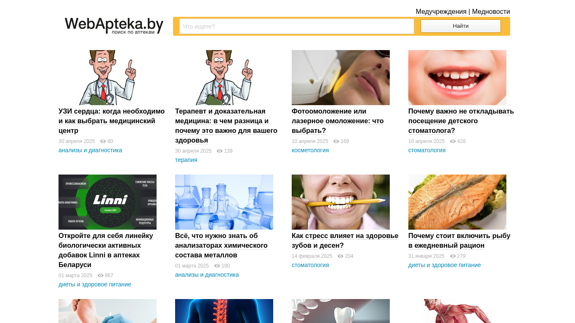Click the views eye icon showing 80
The image size is (575, 323).
tap(103, 141)
